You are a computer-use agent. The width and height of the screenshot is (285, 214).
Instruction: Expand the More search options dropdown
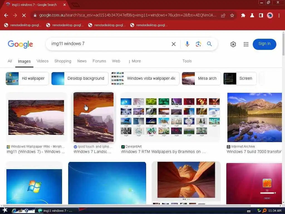tap(134, 61)
